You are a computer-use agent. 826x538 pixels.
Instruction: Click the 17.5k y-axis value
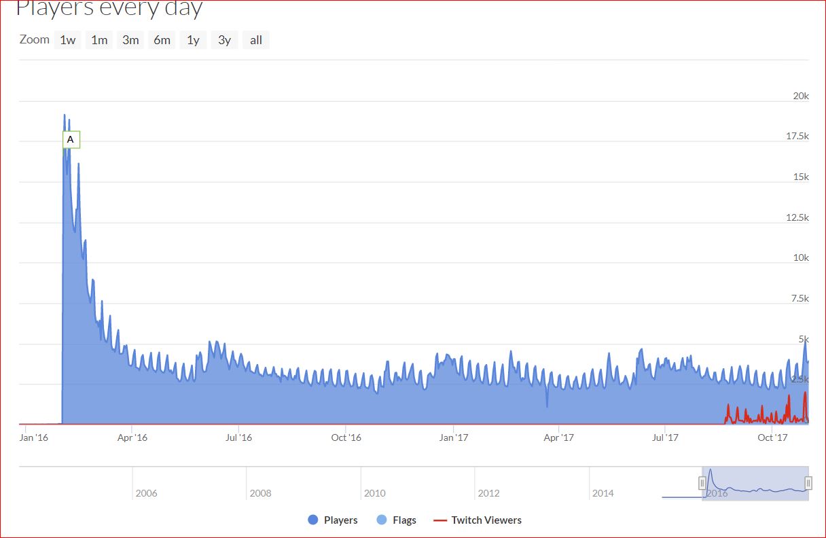click(797, 136)
